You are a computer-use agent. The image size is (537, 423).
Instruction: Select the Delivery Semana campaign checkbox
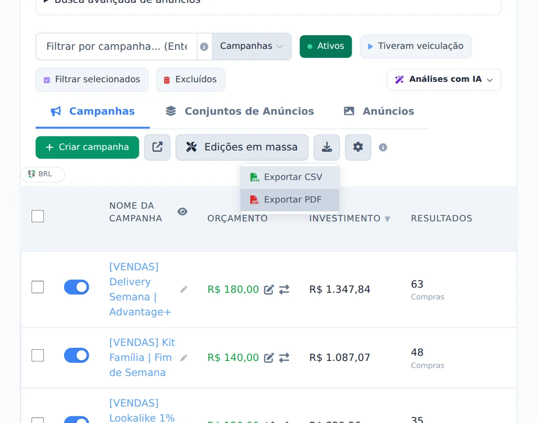coord(38,287)
